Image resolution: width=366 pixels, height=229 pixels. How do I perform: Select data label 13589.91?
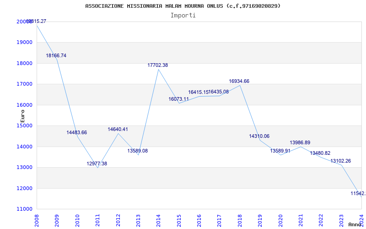coord(280,151)
